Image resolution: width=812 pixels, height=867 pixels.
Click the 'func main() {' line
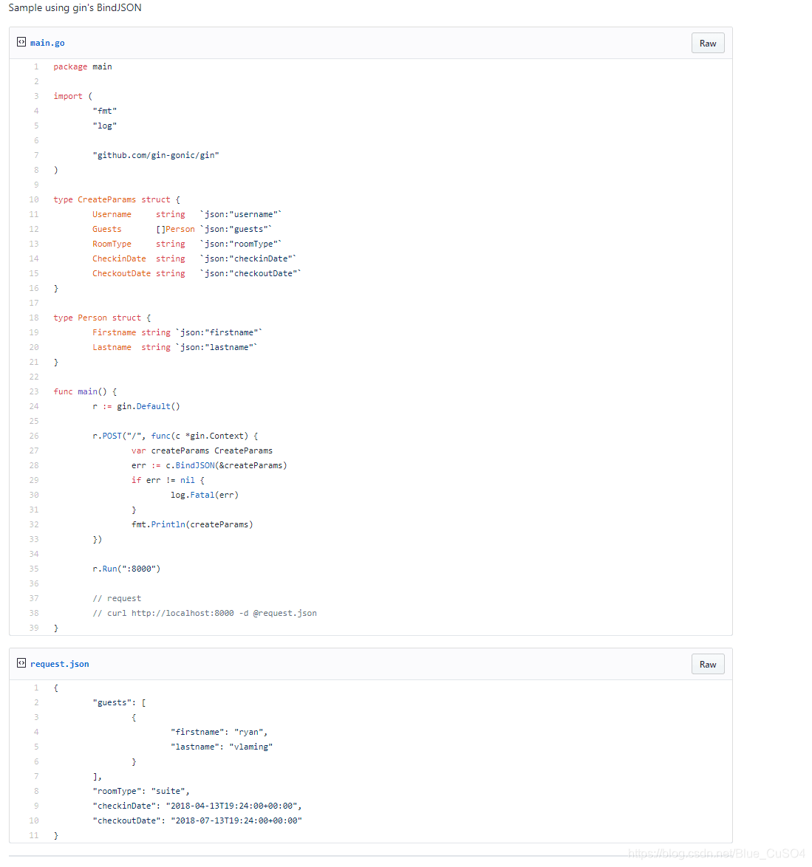pyautogui.click(x=85, y=391)
